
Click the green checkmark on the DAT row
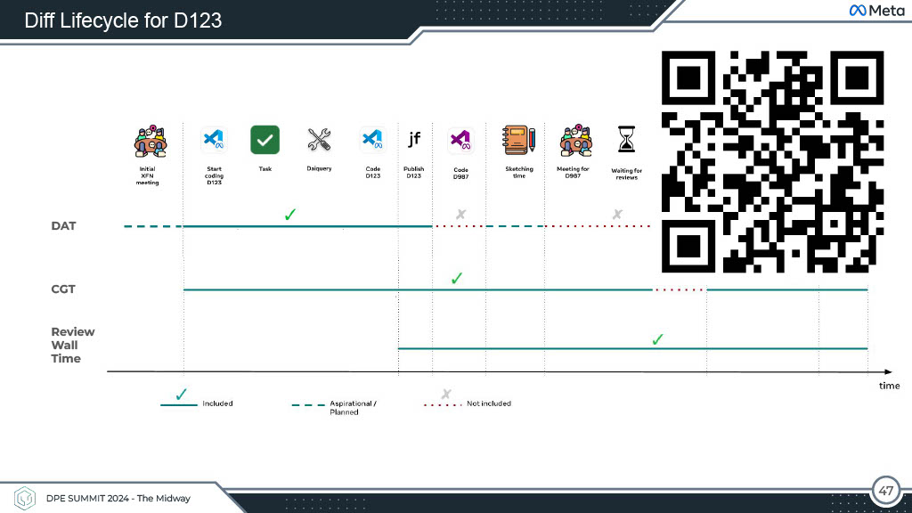click(290, 215)
